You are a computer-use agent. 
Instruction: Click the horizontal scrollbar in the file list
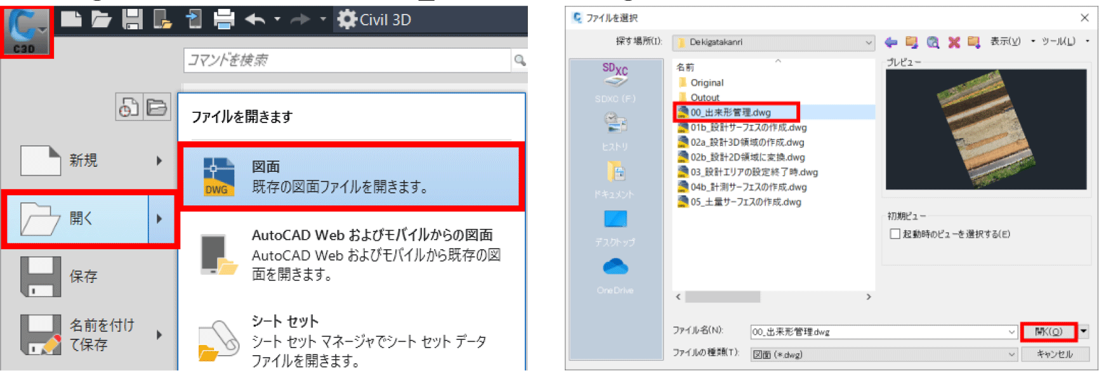pyautogui.click(x=722, y=297)
